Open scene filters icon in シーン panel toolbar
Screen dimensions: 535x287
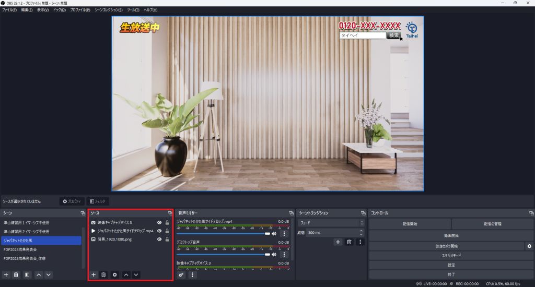coord(27,274)
